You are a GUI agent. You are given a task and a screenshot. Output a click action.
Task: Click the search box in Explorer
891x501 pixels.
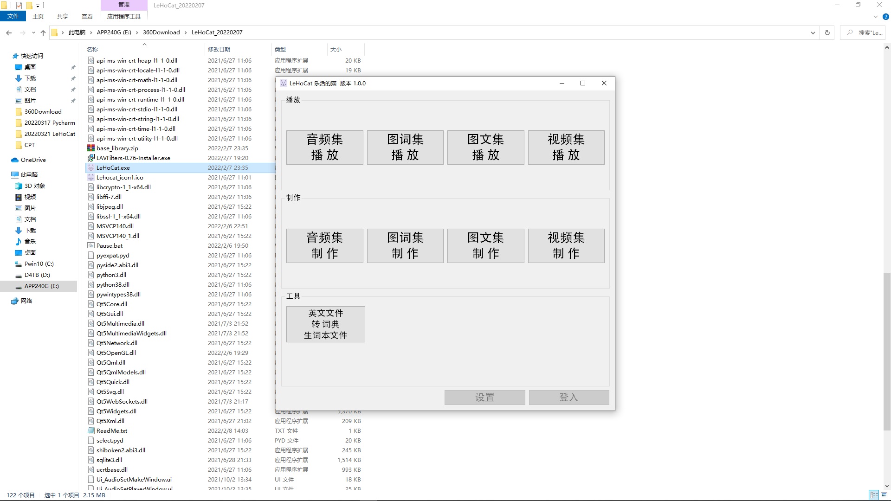tap(868, 32)
